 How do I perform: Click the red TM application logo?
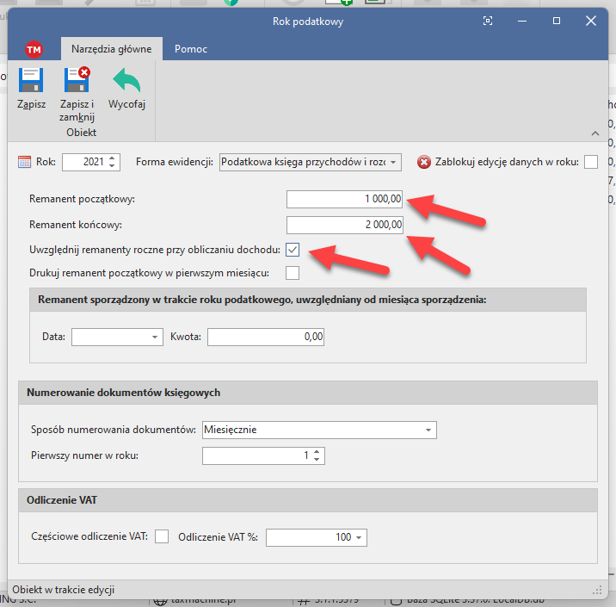point(34,49)
